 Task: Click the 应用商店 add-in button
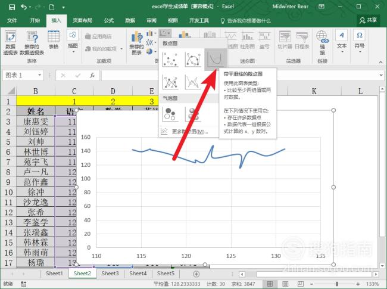click(x=98, y=36)
